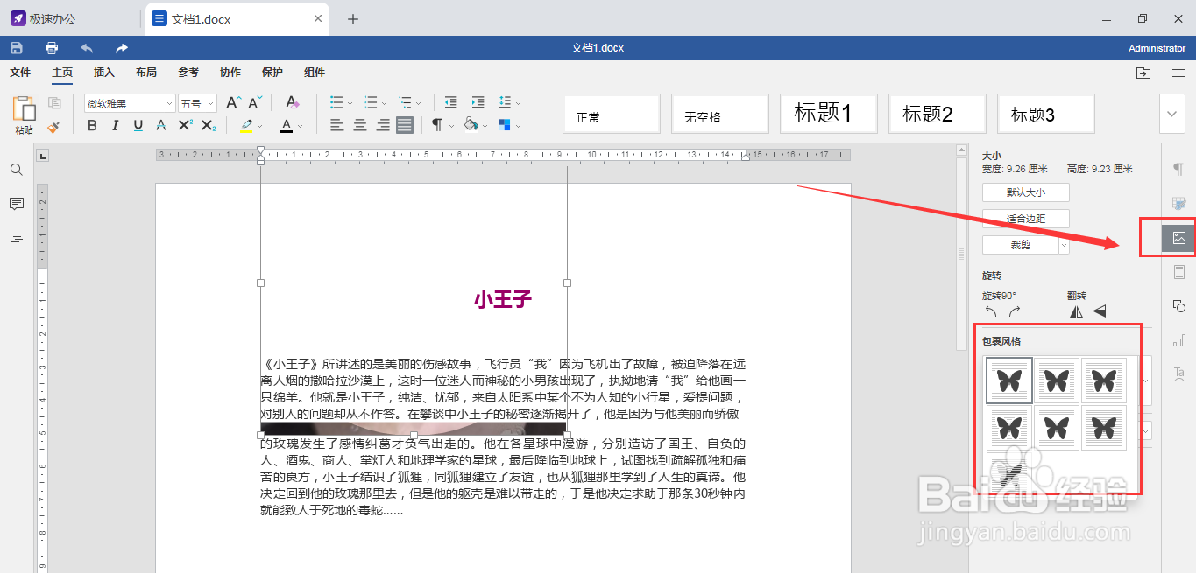The width and height of the screenshot is (1196, 573).
Task: Click the format painter icon
Action: tap(52, 128)
